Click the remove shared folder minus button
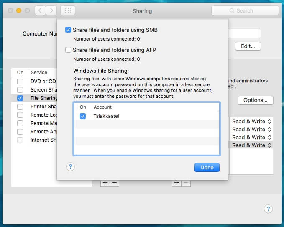 (114, 183)
